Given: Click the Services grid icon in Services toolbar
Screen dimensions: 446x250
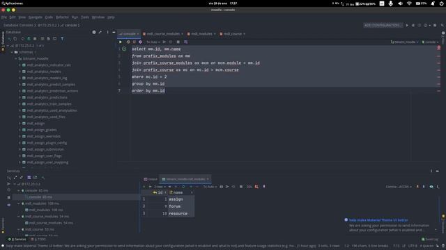Looking at the screenshot, I should 29,178.
